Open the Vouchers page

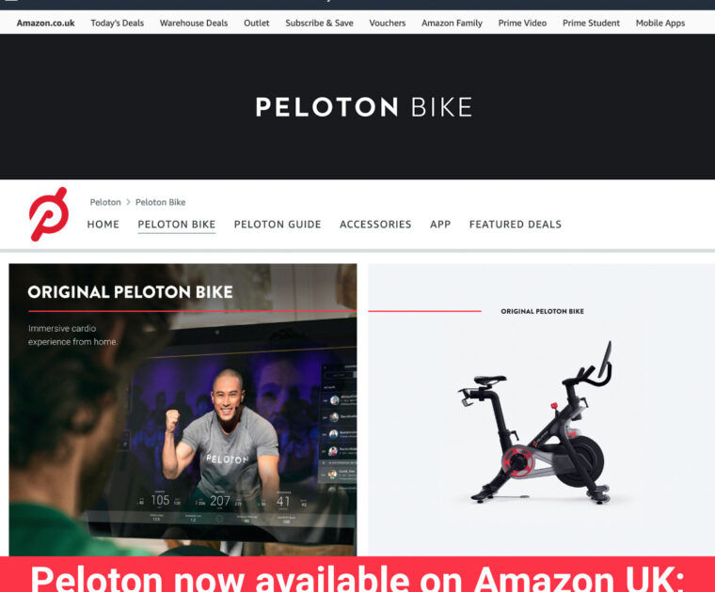pos(388,23)
